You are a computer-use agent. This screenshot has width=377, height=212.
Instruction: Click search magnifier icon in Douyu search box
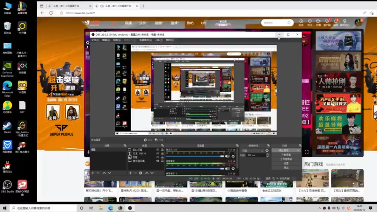pyautogui.click(x=289, y=23)
